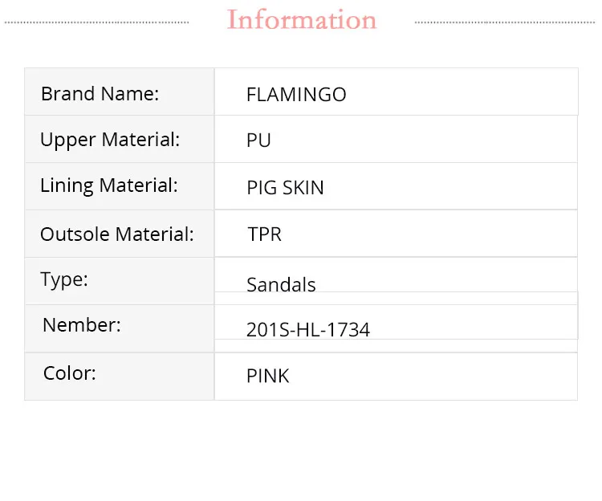The height and width of the screenshot is (501, 602).
Task: Click dotted line left of Information heading
Action: point(96,22)
